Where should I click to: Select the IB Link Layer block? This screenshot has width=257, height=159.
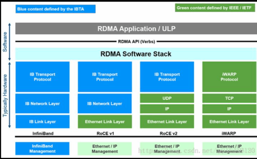pos(42,122)
